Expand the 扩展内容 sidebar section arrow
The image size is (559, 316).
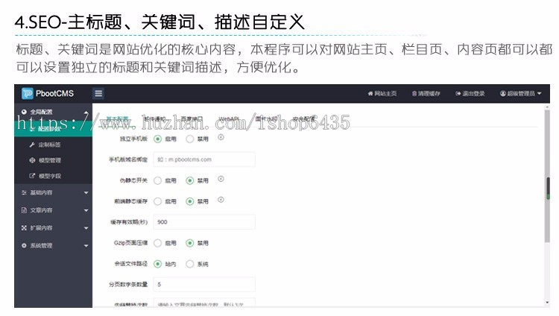pos(86,227)
